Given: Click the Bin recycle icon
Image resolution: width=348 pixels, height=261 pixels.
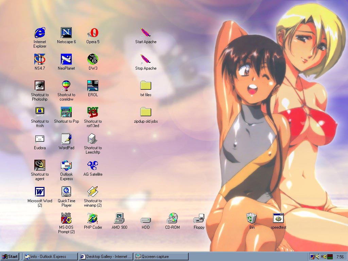Looking at the screenshot, I should click(252, 219).
